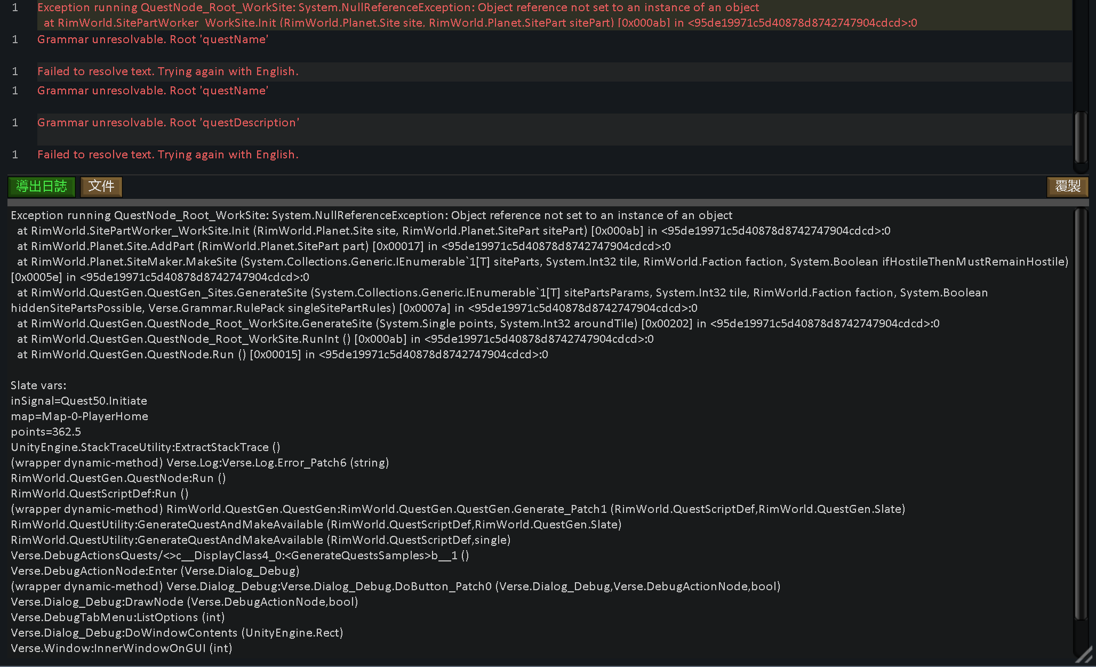
Task: Select the topmost 'questName' grammar error entry
Action: tap(153, 39)
